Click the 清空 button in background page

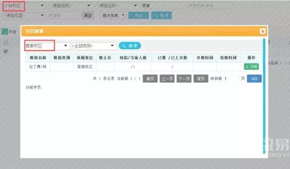tap(87, 15)
